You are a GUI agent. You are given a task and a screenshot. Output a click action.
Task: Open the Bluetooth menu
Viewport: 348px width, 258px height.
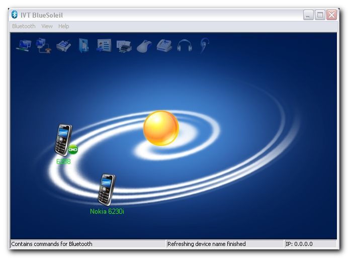coord(24,26)
